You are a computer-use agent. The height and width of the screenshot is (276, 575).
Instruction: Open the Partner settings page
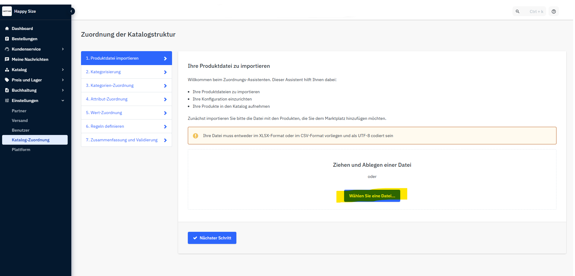pos(19,111)
